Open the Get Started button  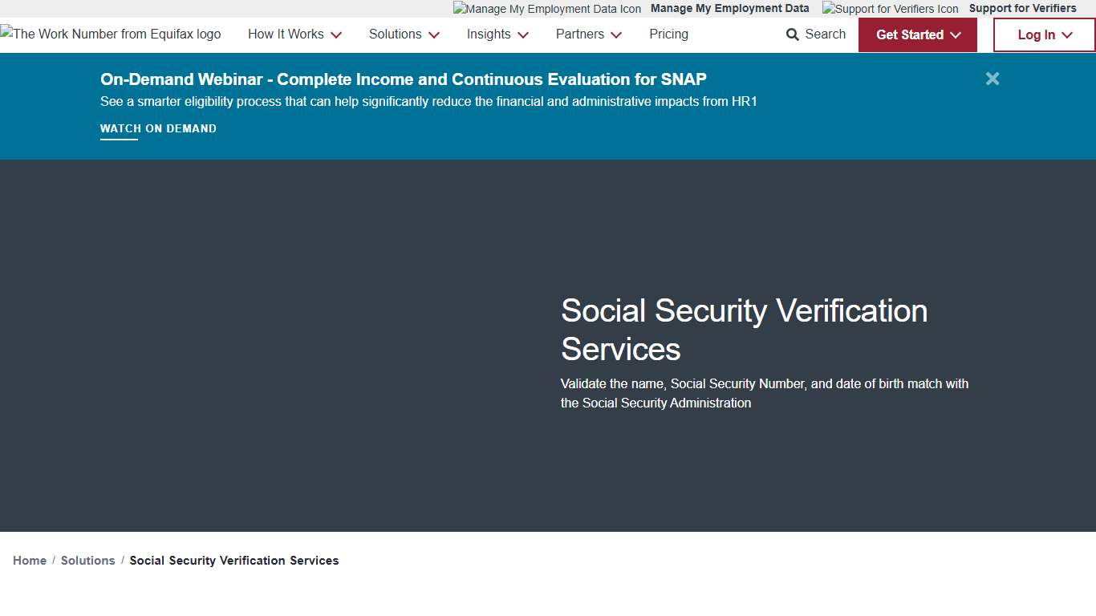pyautogui.click(x=911, y=34)
